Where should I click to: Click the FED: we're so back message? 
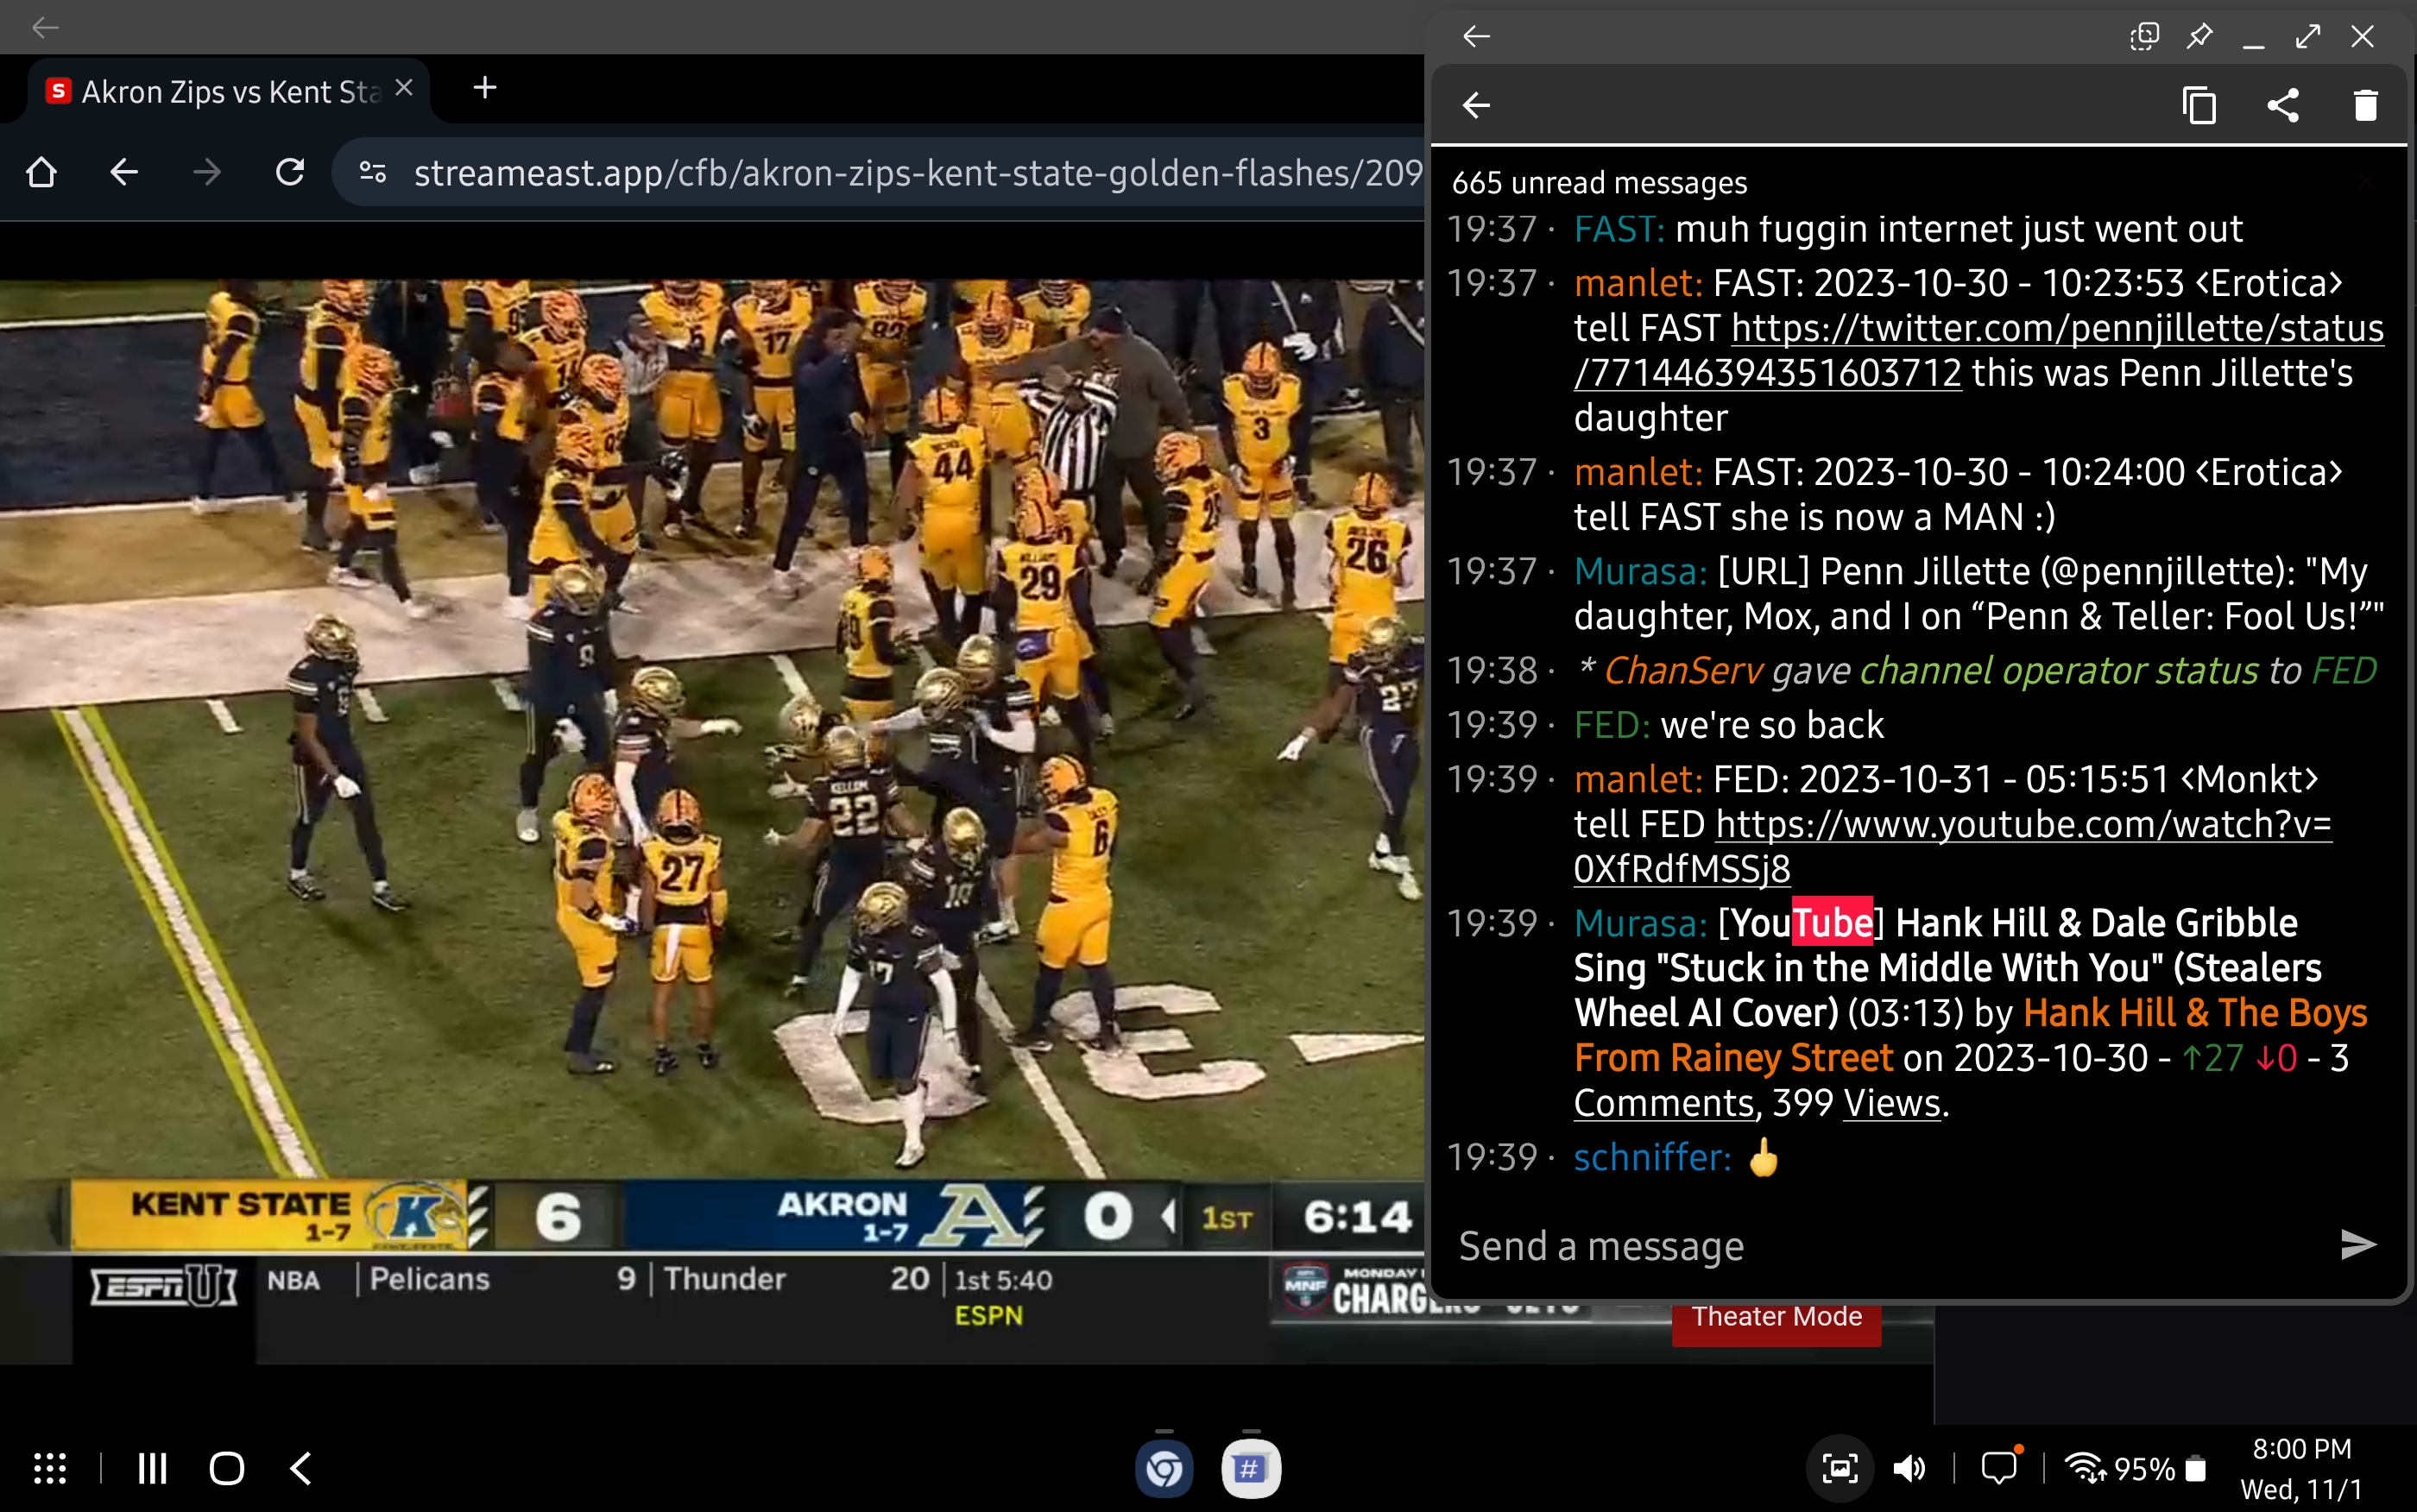click(x=1728, y=724)
